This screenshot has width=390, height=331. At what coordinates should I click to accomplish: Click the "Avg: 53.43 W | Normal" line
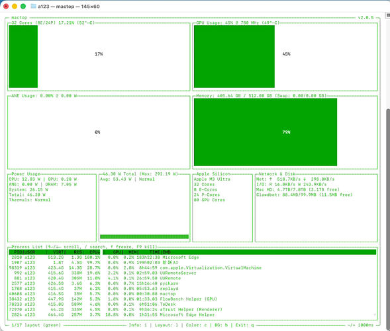127,179
